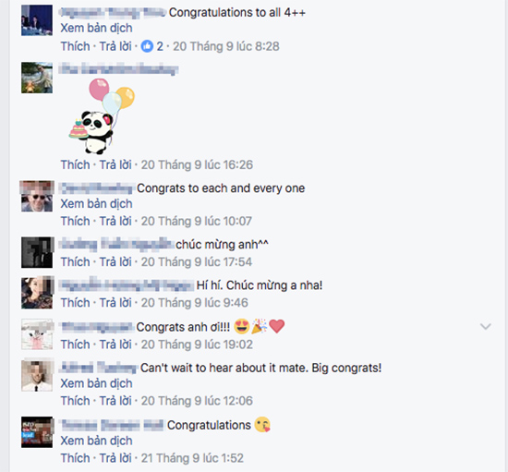Click the party popper emoji
The width and height of the screenshot is (508, 472).
260,326
